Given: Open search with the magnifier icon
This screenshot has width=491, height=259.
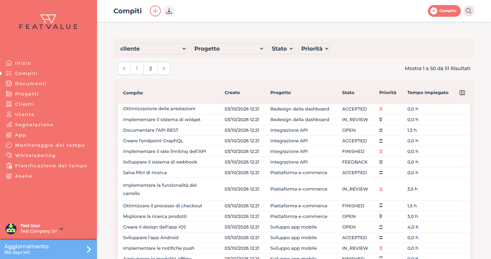Looking at the screenshot, I should pos(469,11).
